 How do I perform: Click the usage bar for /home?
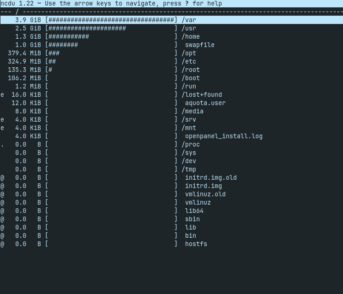(111, 36)
